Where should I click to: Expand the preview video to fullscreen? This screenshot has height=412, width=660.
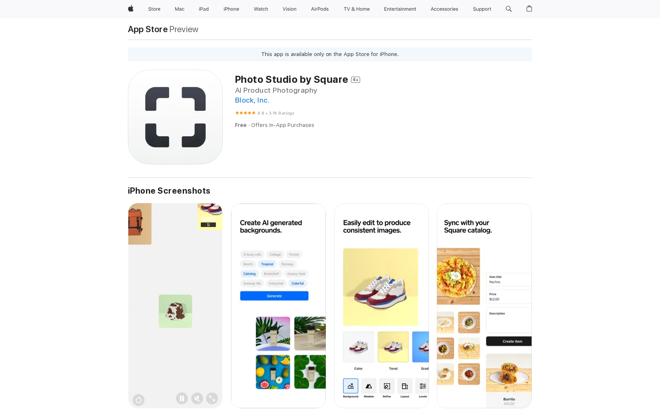pyautogui.click(x=212, y=398)
